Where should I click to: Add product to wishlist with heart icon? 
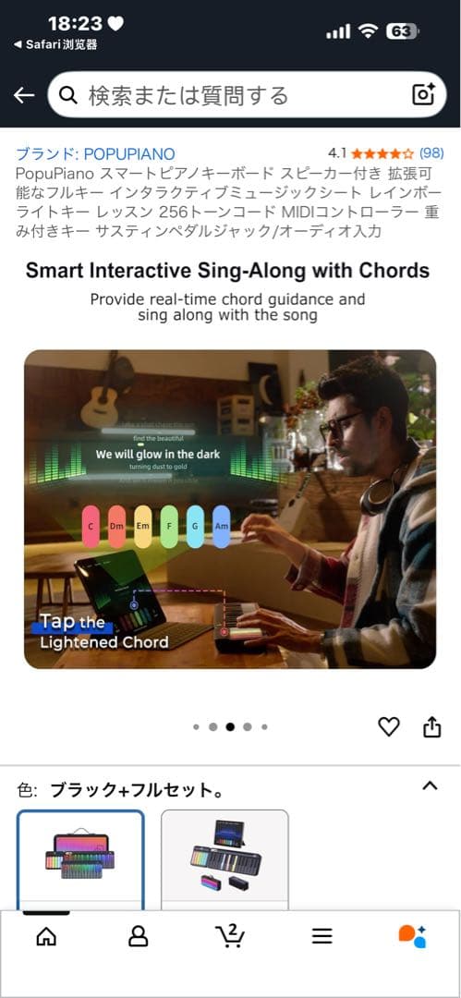[388, 727]
